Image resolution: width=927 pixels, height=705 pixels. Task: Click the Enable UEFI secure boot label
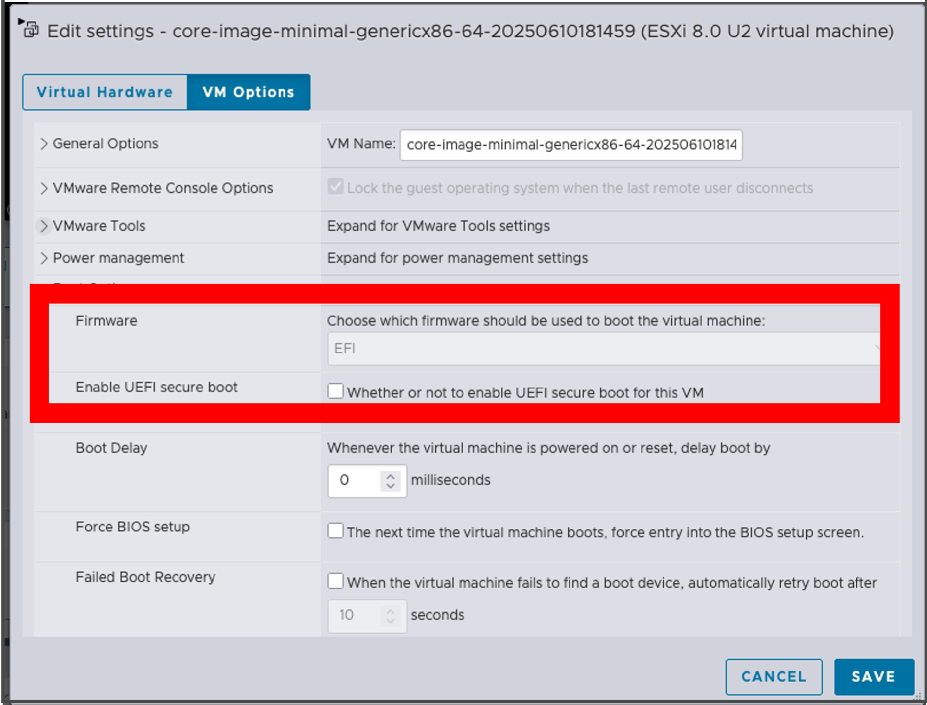pos(156,388)
